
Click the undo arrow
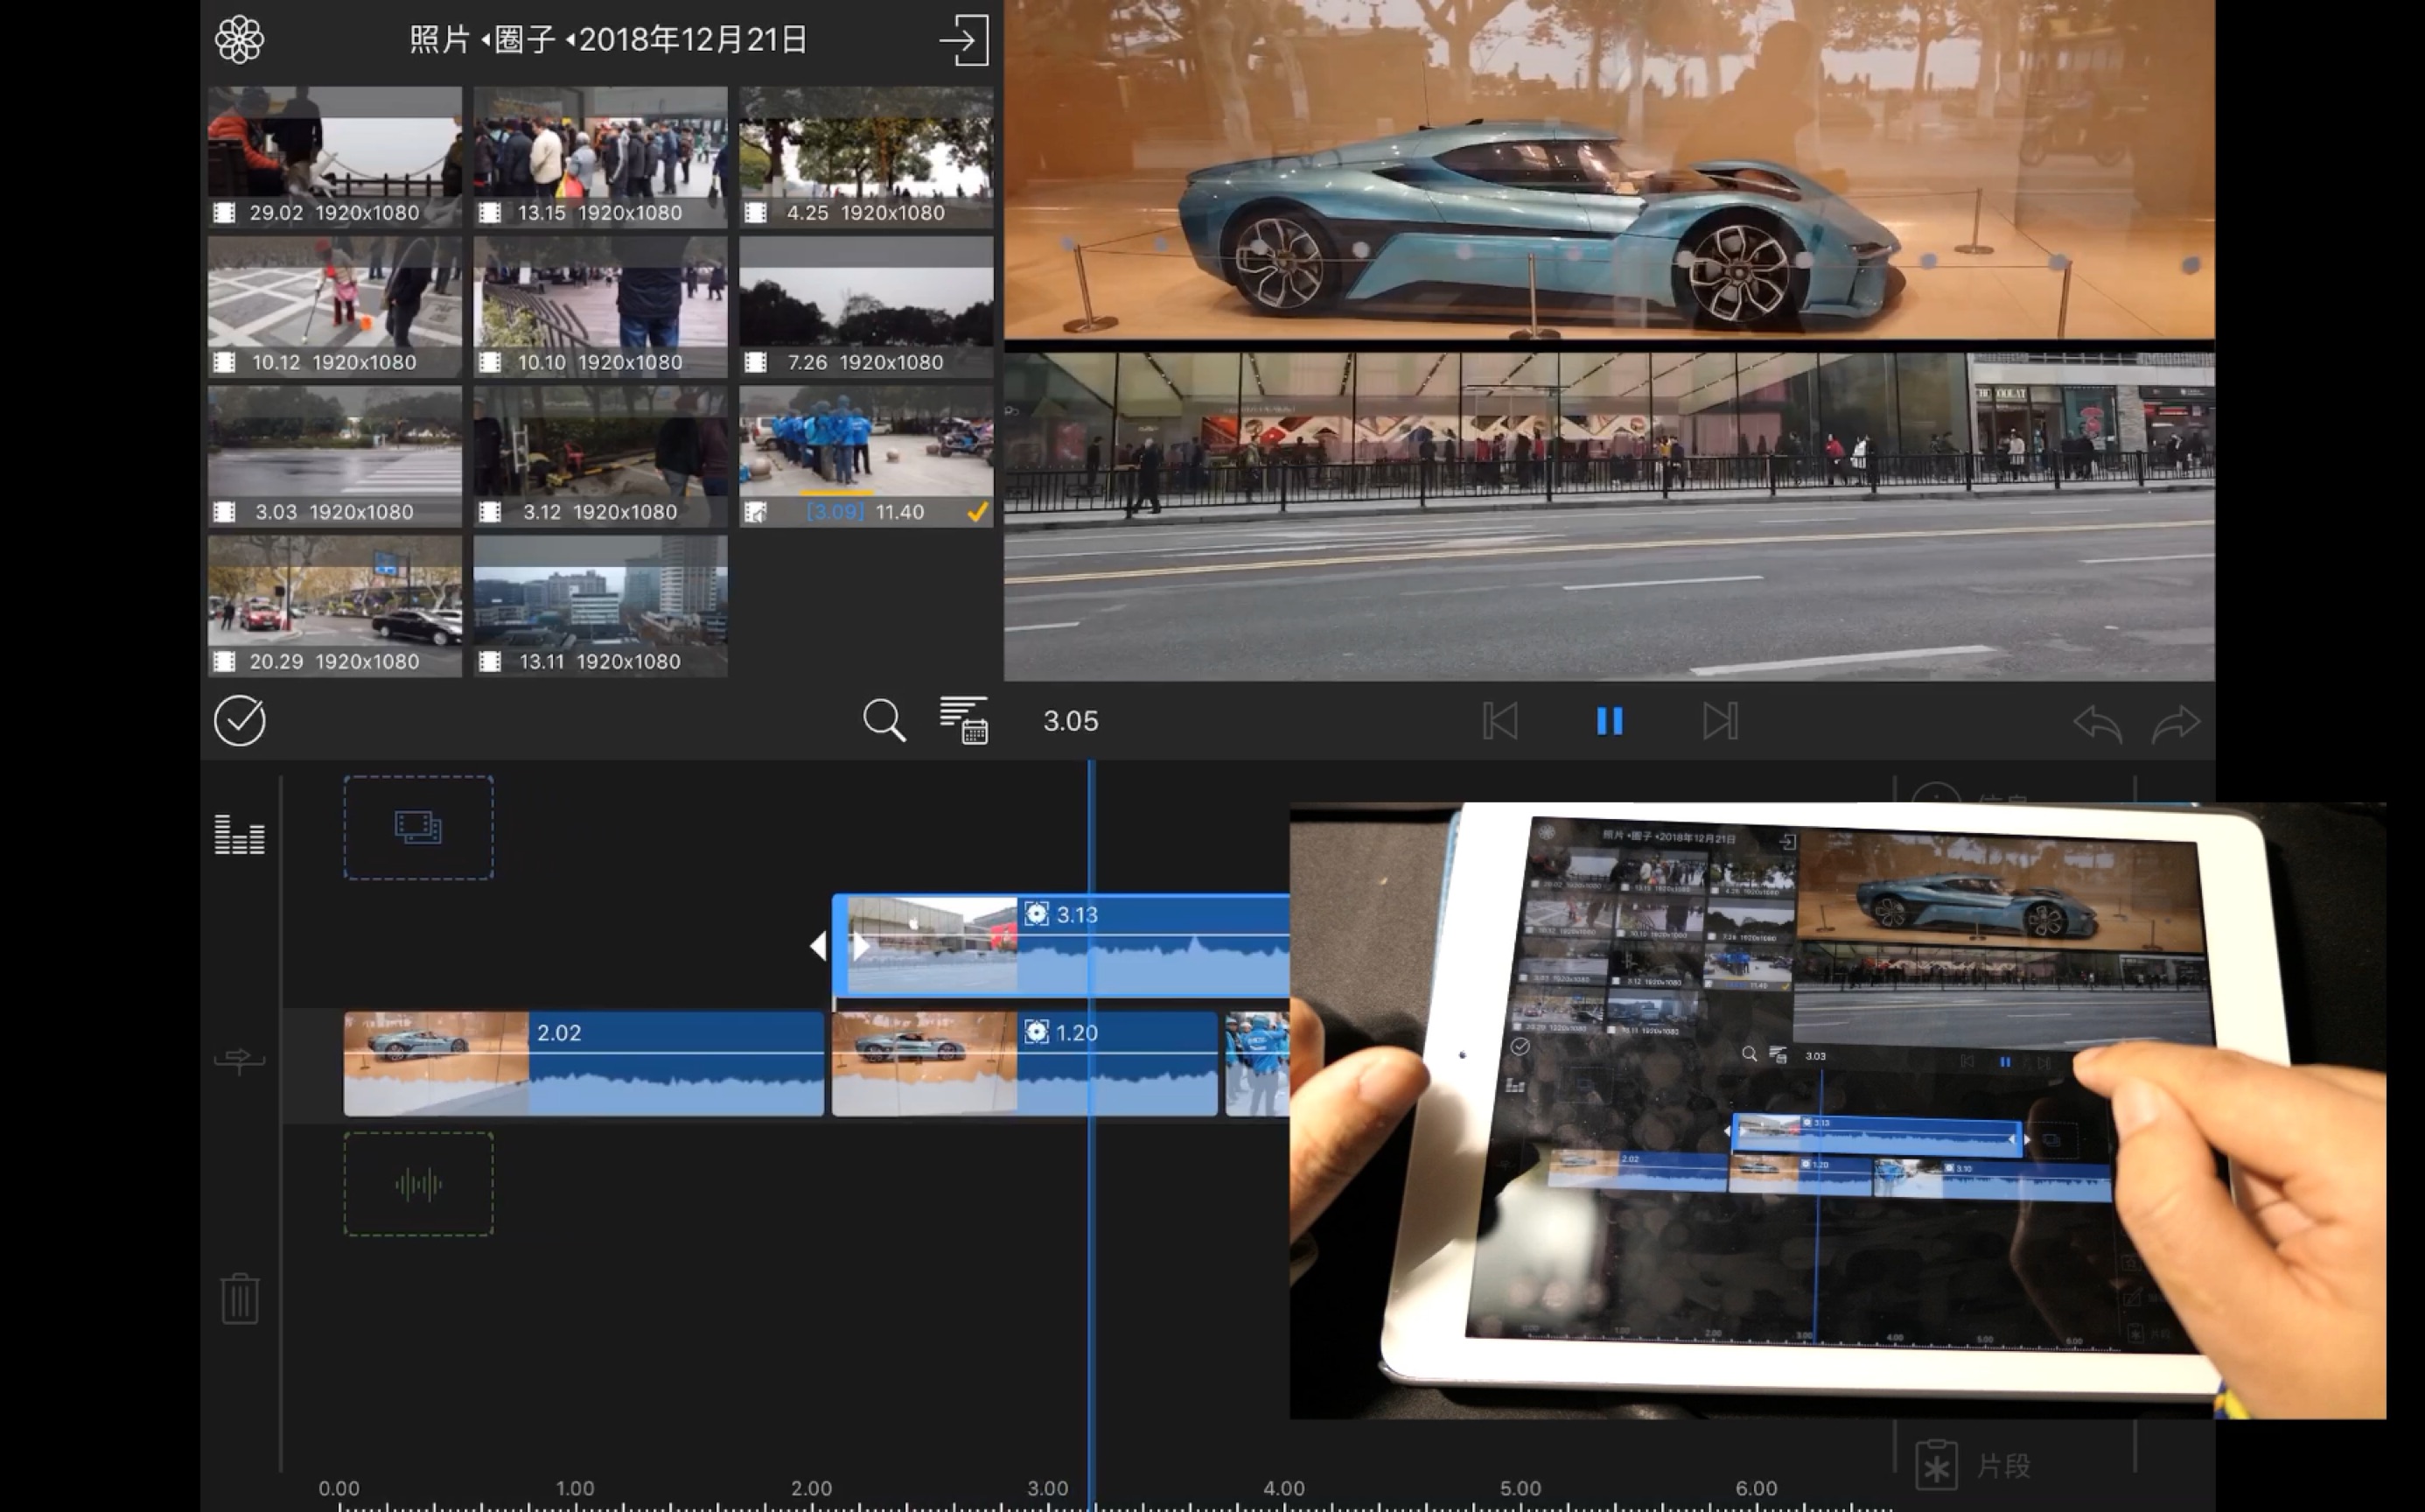pos(2097,722)
